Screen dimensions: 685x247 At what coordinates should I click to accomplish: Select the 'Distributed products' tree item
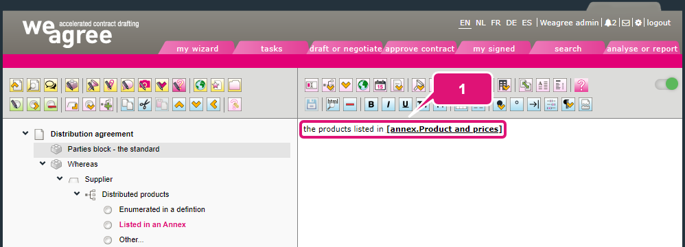pos(135,194)
